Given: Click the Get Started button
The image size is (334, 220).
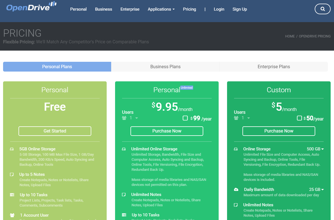Looking at the screenshot, I should tap(55, 131).
